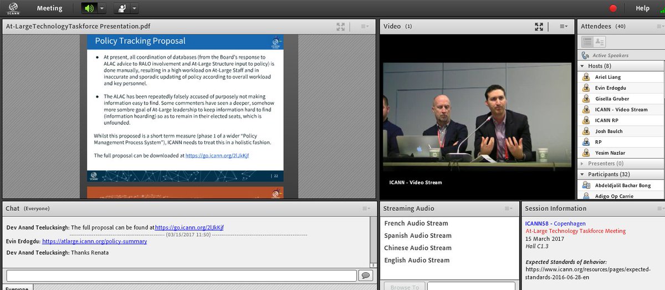Open the Chat pod options menu

point(365,208)
